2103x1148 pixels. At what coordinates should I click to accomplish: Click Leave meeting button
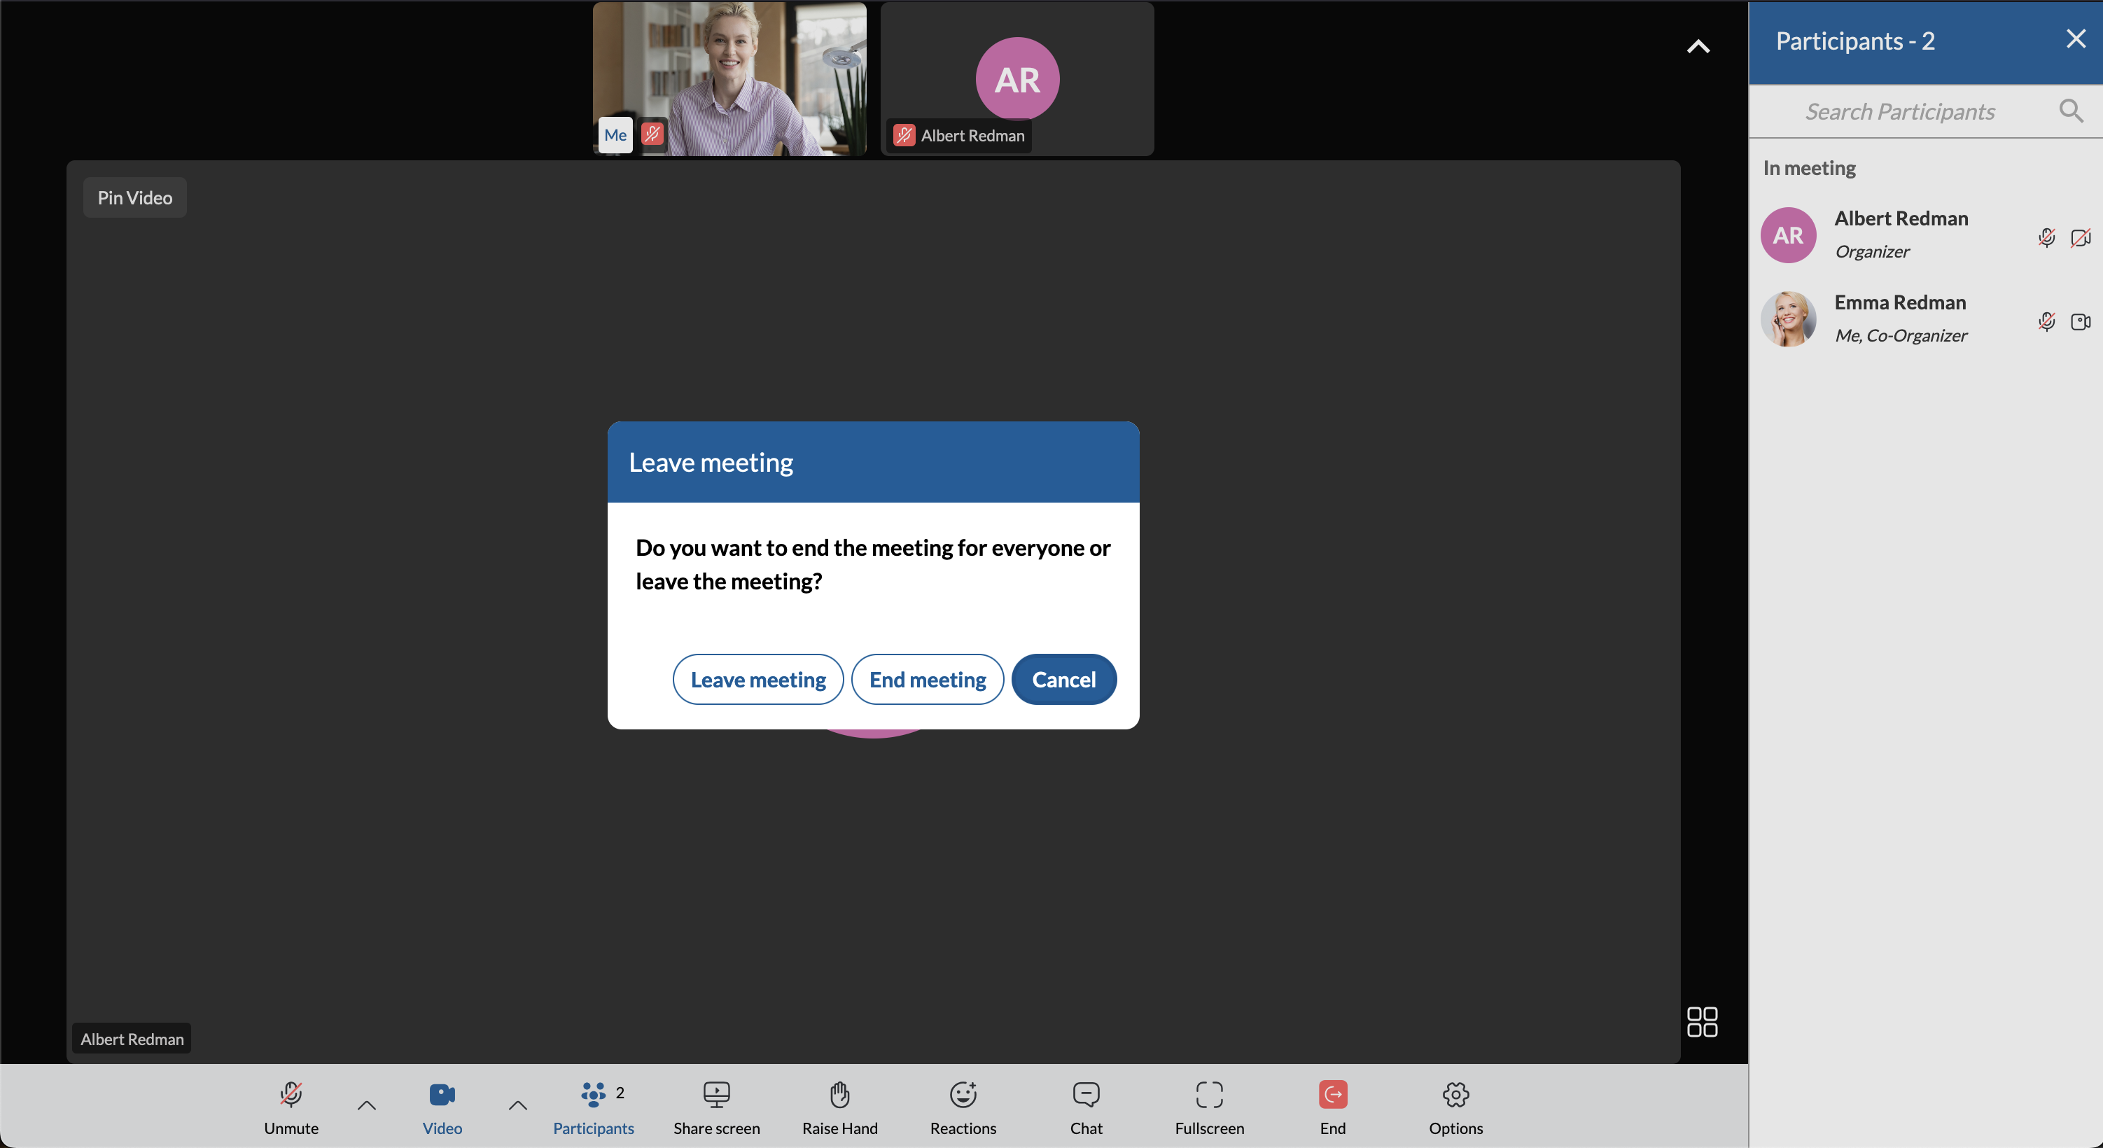pos(757,678)
